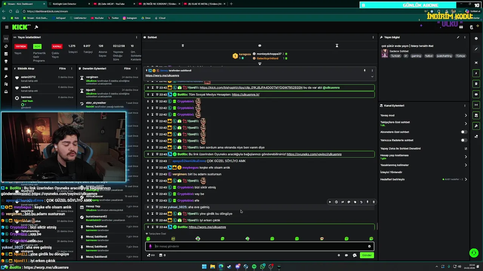
Task: Click Filtre in Etkinlik Akışı panel
Action: 62,69
